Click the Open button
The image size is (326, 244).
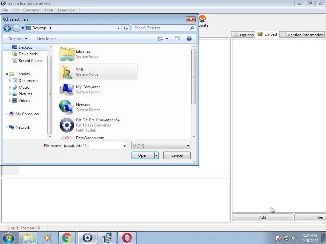pyautogui.click(x=143, y=155)
